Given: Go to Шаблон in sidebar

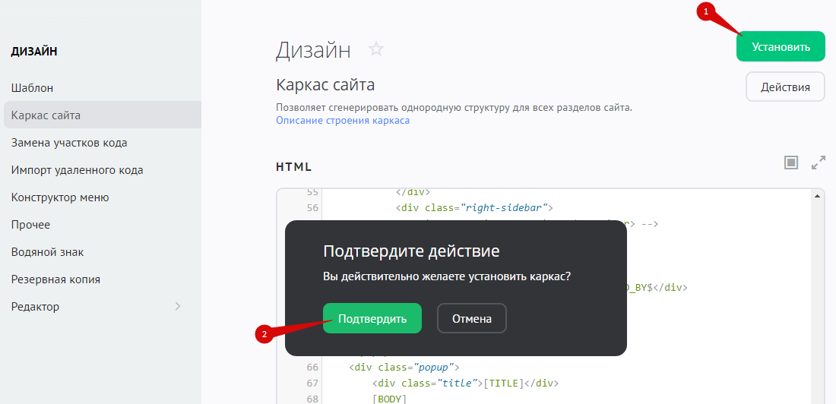Looking at the screenshot, I should 32,88.
